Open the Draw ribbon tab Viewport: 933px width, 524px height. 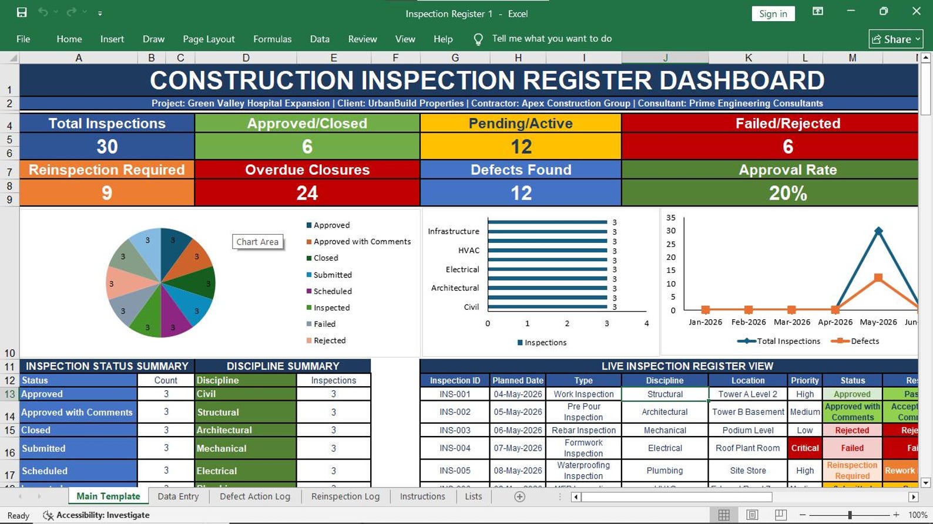tap(153, 39)
